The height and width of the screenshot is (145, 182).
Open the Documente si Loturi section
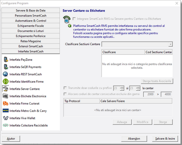(31, 31)
